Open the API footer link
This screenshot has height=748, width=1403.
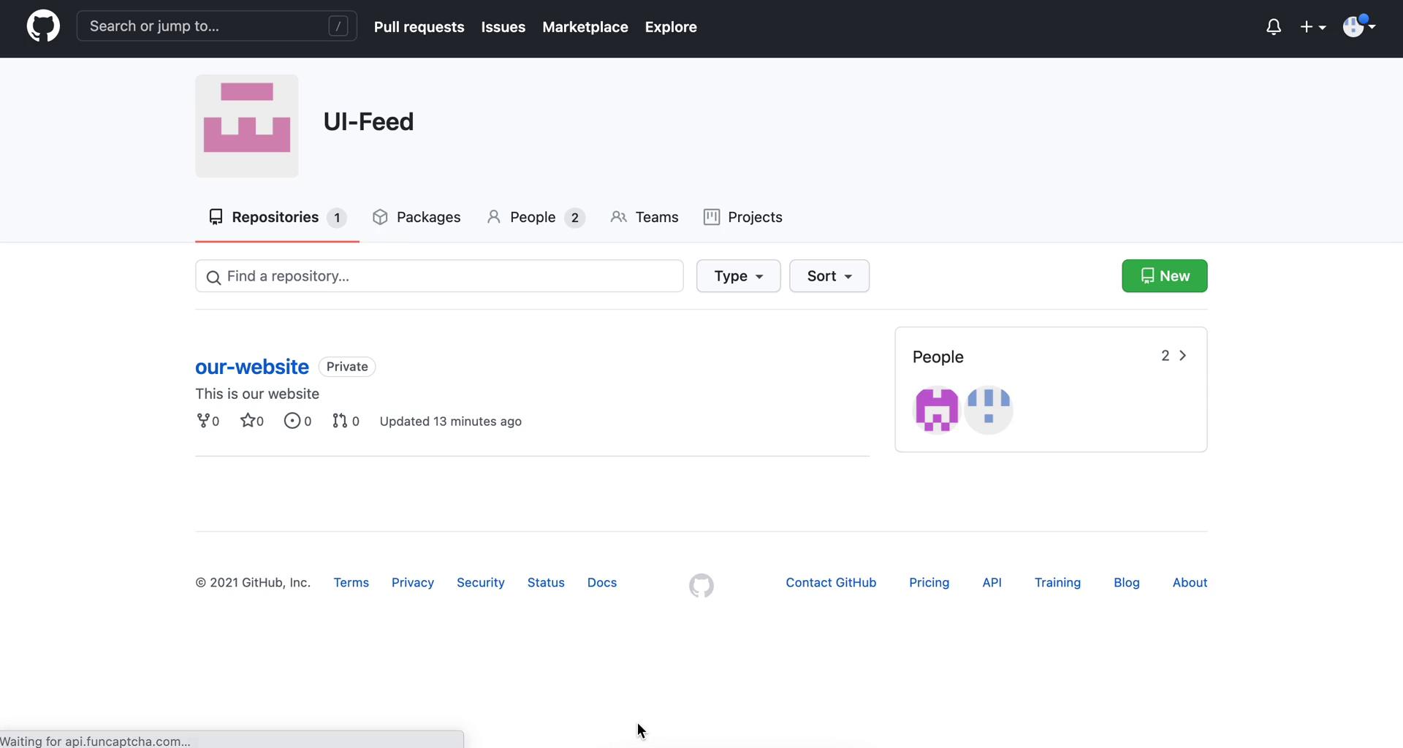[992, 582]
